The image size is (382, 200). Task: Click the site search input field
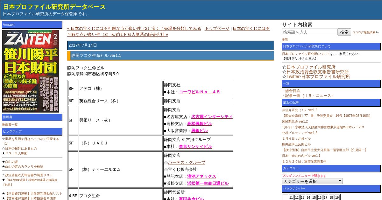pos(310,32)
